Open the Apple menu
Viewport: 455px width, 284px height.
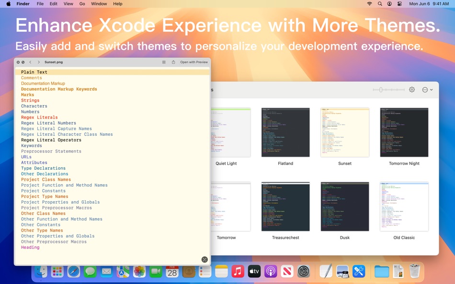(x=9, y=4)
